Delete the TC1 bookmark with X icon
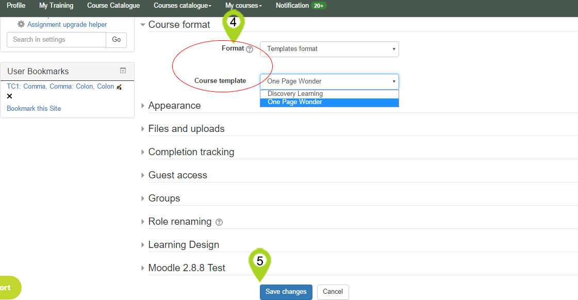Image resolution: width=578 pixels, height=300 pixels. (10, 96)
